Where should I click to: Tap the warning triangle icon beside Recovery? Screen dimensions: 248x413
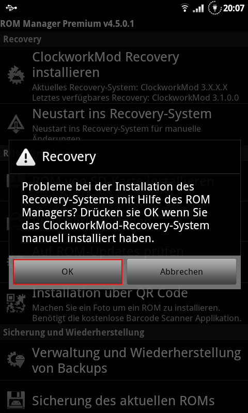tap(25, 157)
